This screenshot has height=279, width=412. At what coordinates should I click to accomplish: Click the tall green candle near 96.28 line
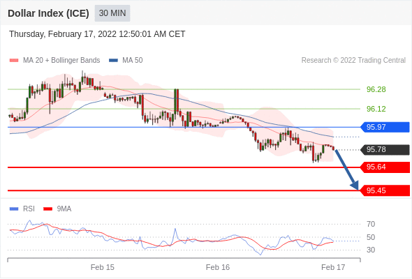pyautogui.click(x=175, y=102)
